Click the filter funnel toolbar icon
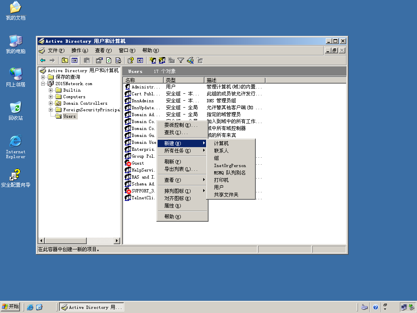Viewport: 417px width, 313px height. [x=181, y=60]
